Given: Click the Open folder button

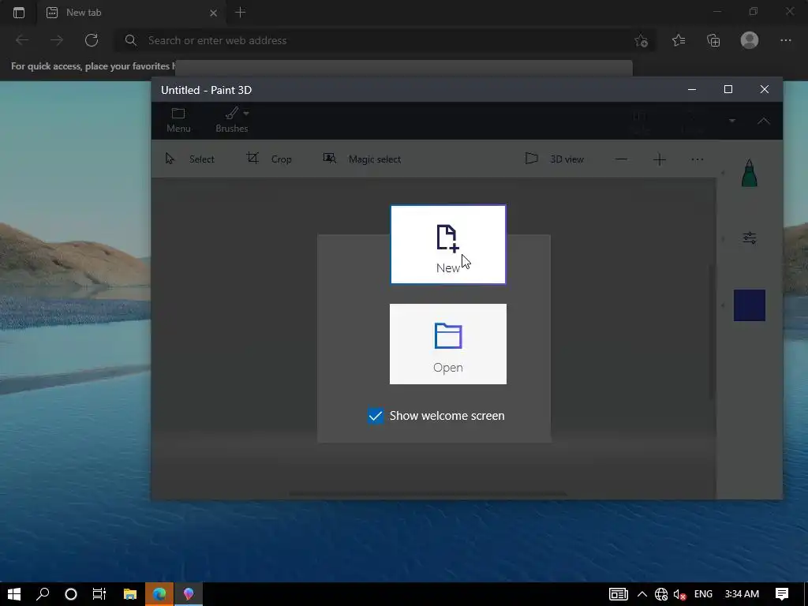Looking at the screenshot, I should tap(448, 344).
